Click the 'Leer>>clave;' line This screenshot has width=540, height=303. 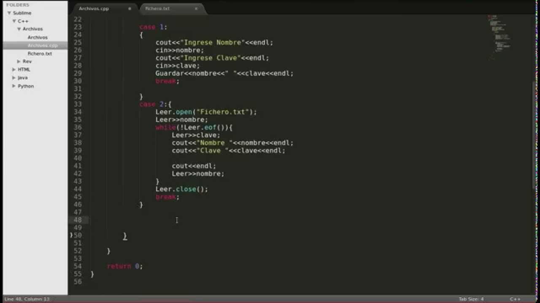pos(196,135)
